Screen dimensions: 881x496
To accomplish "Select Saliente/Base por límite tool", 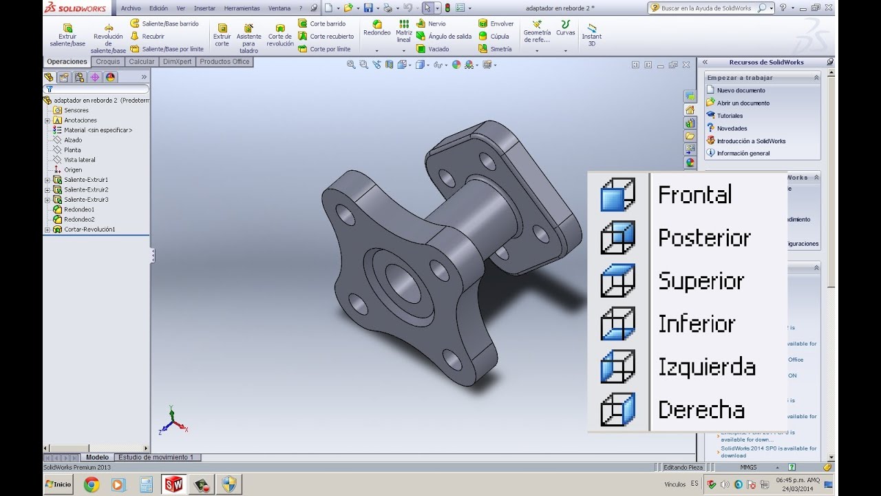I will coord(167,49).
